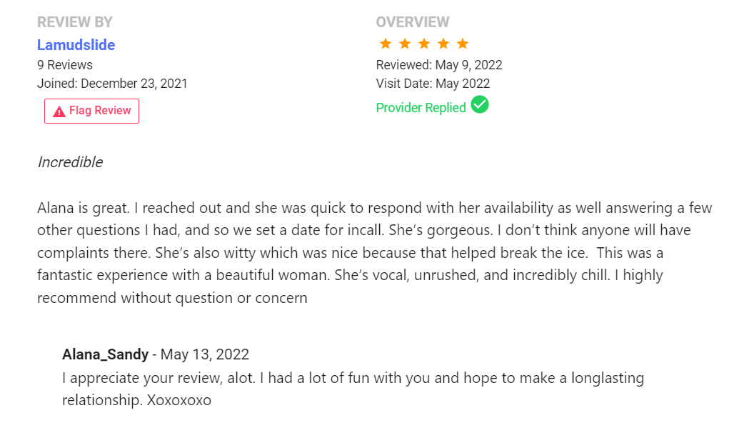Click the May 13, 2022 reply date
The height and width of the screenshot is (448, 739).
coord(204,354)
